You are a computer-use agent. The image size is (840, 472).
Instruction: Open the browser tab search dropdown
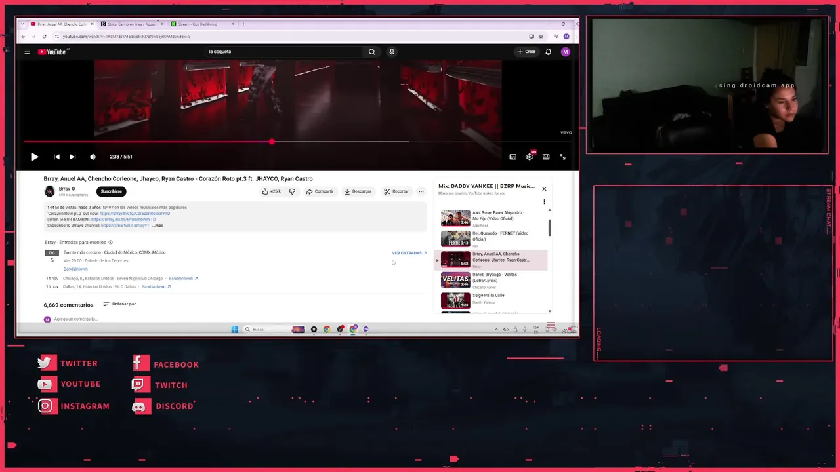click(24, 24)
